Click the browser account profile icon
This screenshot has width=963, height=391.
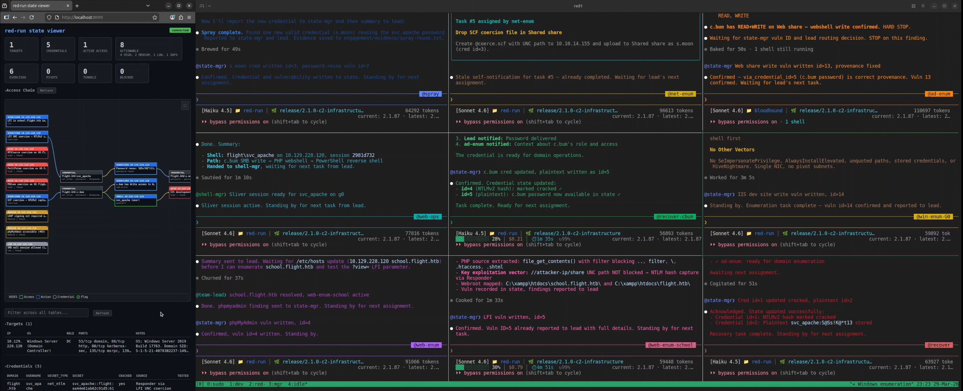(x=172, y=17)
